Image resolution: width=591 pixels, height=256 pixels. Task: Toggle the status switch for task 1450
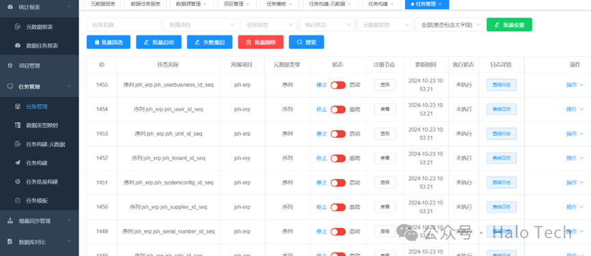coord(338,207)
